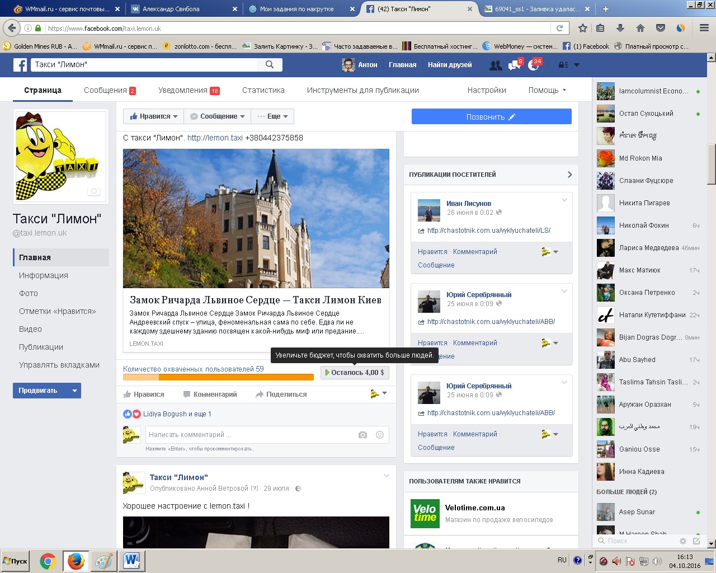The image size is (716, 573).
Task: Go back using the browser back arrow
Action: (x=12, y=28)
